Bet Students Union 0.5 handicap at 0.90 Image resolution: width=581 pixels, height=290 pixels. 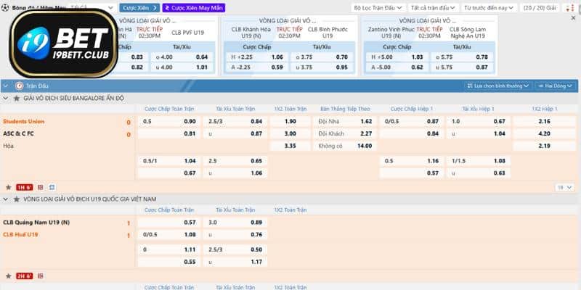pyautogui.click(x=169, y=121)
